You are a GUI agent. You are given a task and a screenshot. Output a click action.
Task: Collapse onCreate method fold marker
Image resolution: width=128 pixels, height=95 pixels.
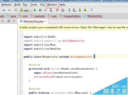coord(23,69)
